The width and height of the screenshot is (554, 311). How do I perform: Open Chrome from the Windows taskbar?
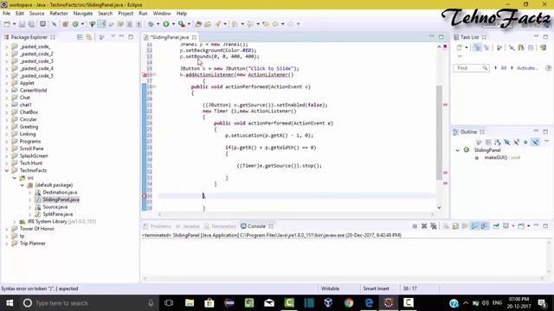pos(349,303)
